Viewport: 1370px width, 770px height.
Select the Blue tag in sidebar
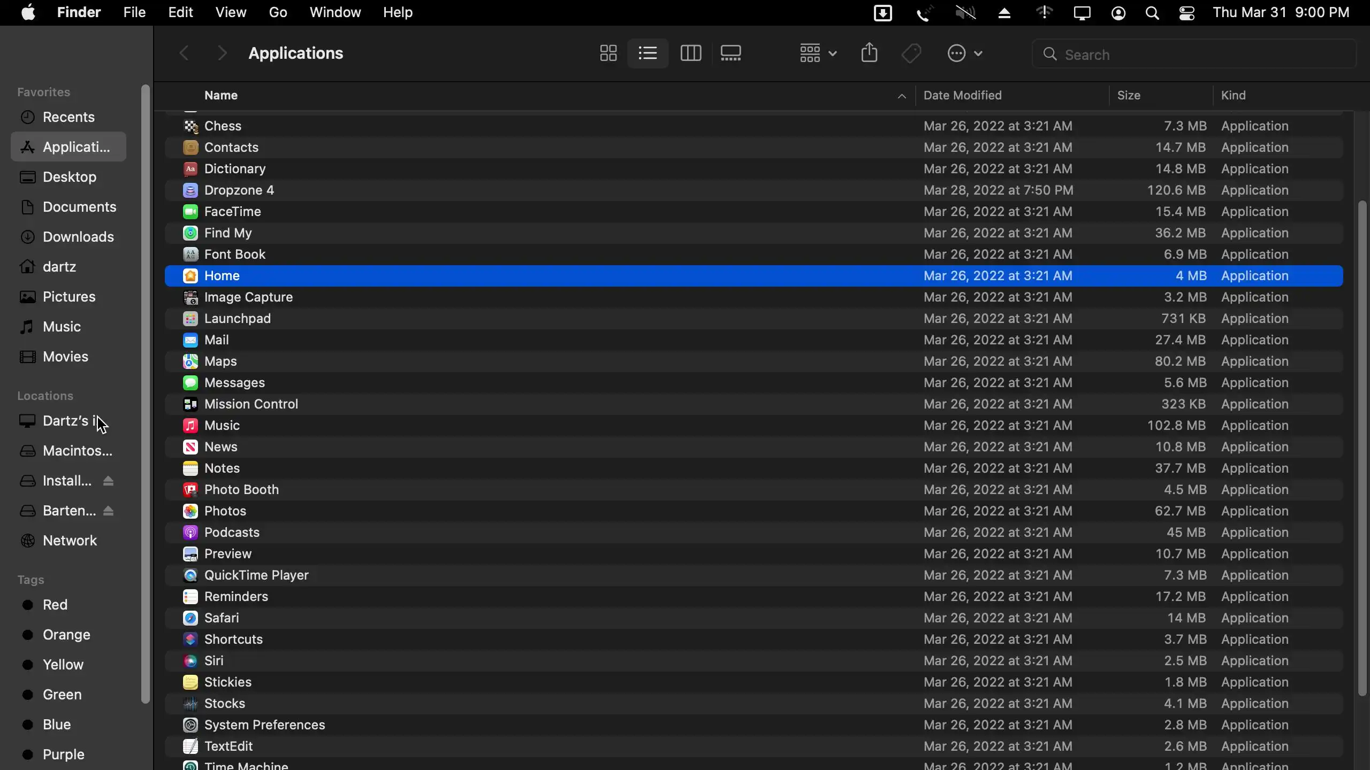click(56, 725)
